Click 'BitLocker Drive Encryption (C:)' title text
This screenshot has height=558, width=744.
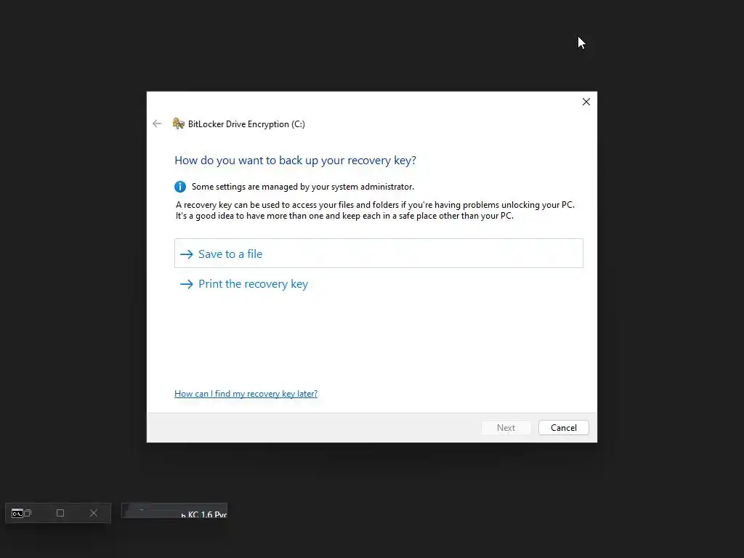(246, 124)
